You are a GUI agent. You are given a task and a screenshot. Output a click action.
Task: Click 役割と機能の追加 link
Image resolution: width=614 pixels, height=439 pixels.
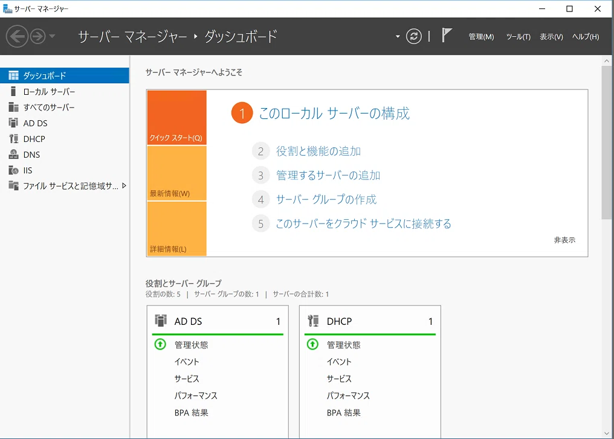pyautogui.click(x=318, y=152)
